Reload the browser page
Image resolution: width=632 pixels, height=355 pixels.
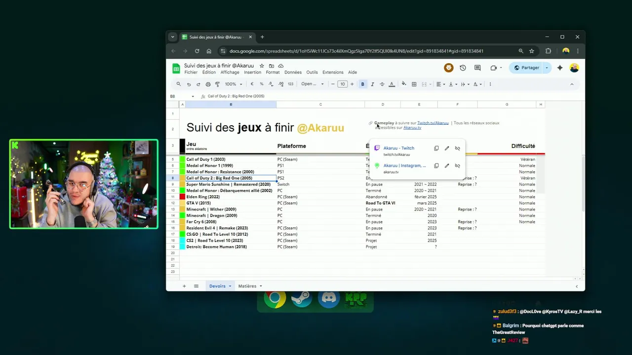point(197,51)
